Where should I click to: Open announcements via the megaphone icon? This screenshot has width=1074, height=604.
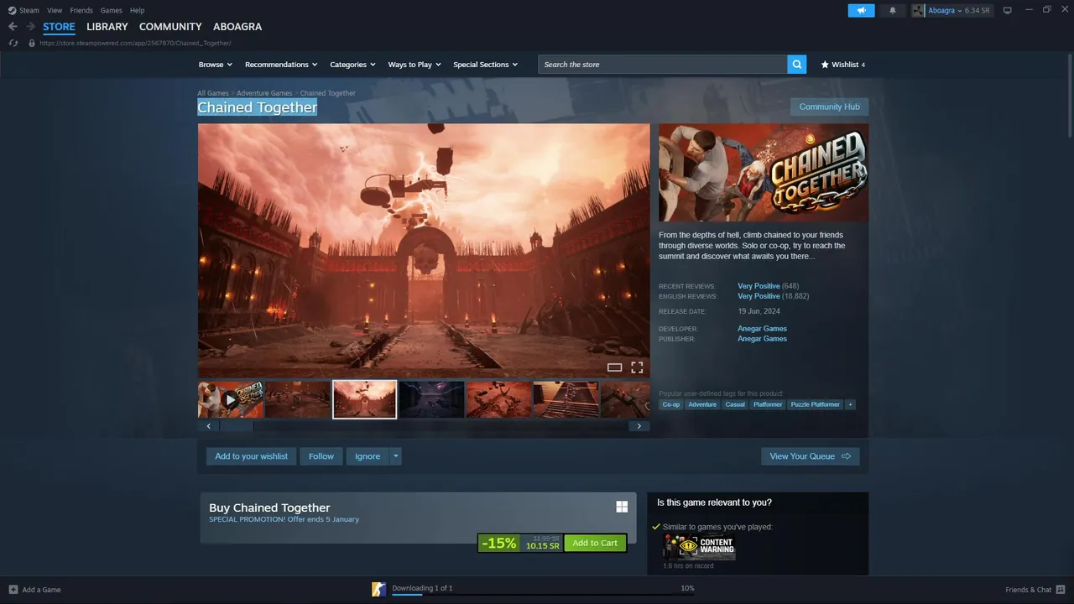[x=861, y=10]
